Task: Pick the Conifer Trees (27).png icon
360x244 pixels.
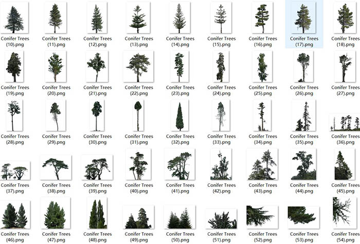Action: pyautogui.click(x=344, y=67)
